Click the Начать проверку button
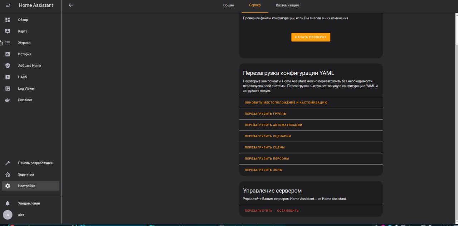This screenshot has height=226, width=458. point(311,37)
